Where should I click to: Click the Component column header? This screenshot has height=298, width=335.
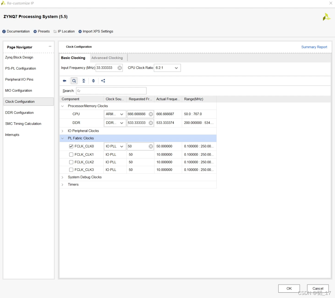coord(82,99)
